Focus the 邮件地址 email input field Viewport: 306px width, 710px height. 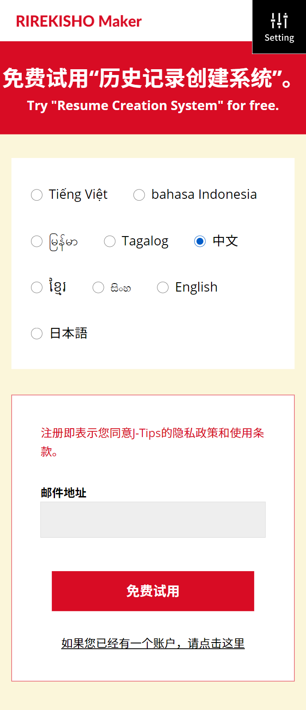(153, 520)
